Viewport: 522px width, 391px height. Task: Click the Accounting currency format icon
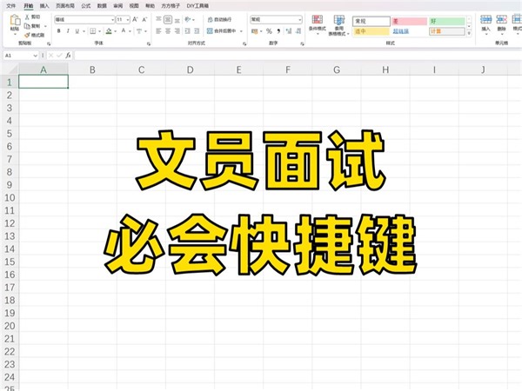click(255, 31)
